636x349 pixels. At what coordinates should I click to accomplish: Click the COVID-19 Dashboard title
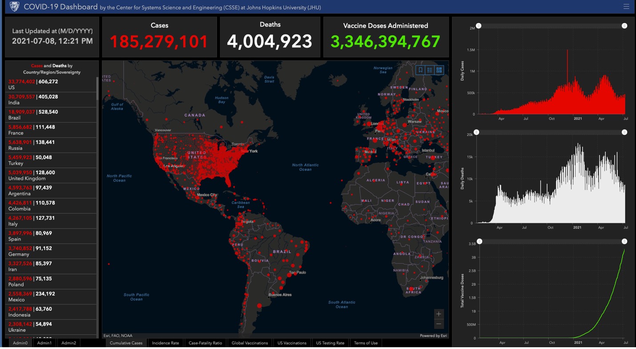click(60, 7)
